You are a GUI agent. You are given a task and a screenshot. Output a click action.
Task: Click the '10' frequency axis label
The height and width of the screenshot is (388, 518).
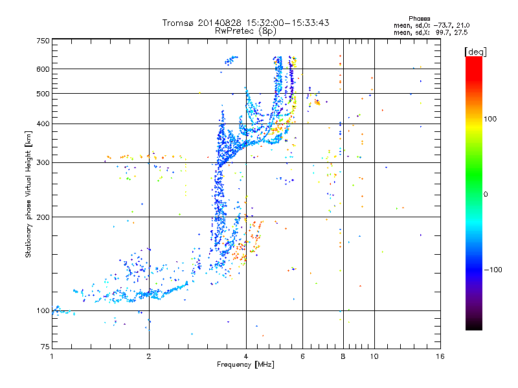pos(374,356)
